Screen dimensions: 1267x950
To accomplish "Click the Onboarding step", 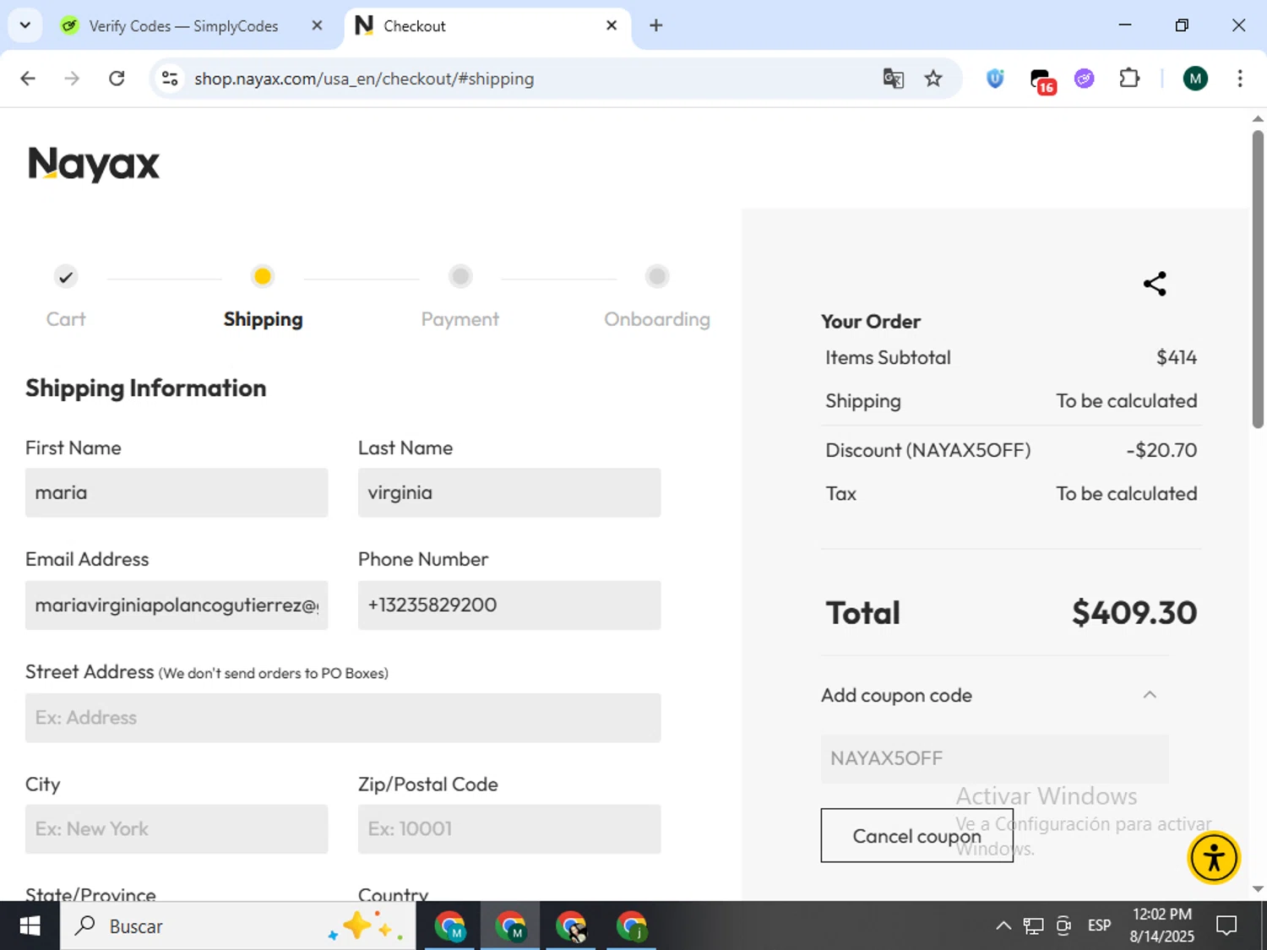I will (x=657, y=297).
